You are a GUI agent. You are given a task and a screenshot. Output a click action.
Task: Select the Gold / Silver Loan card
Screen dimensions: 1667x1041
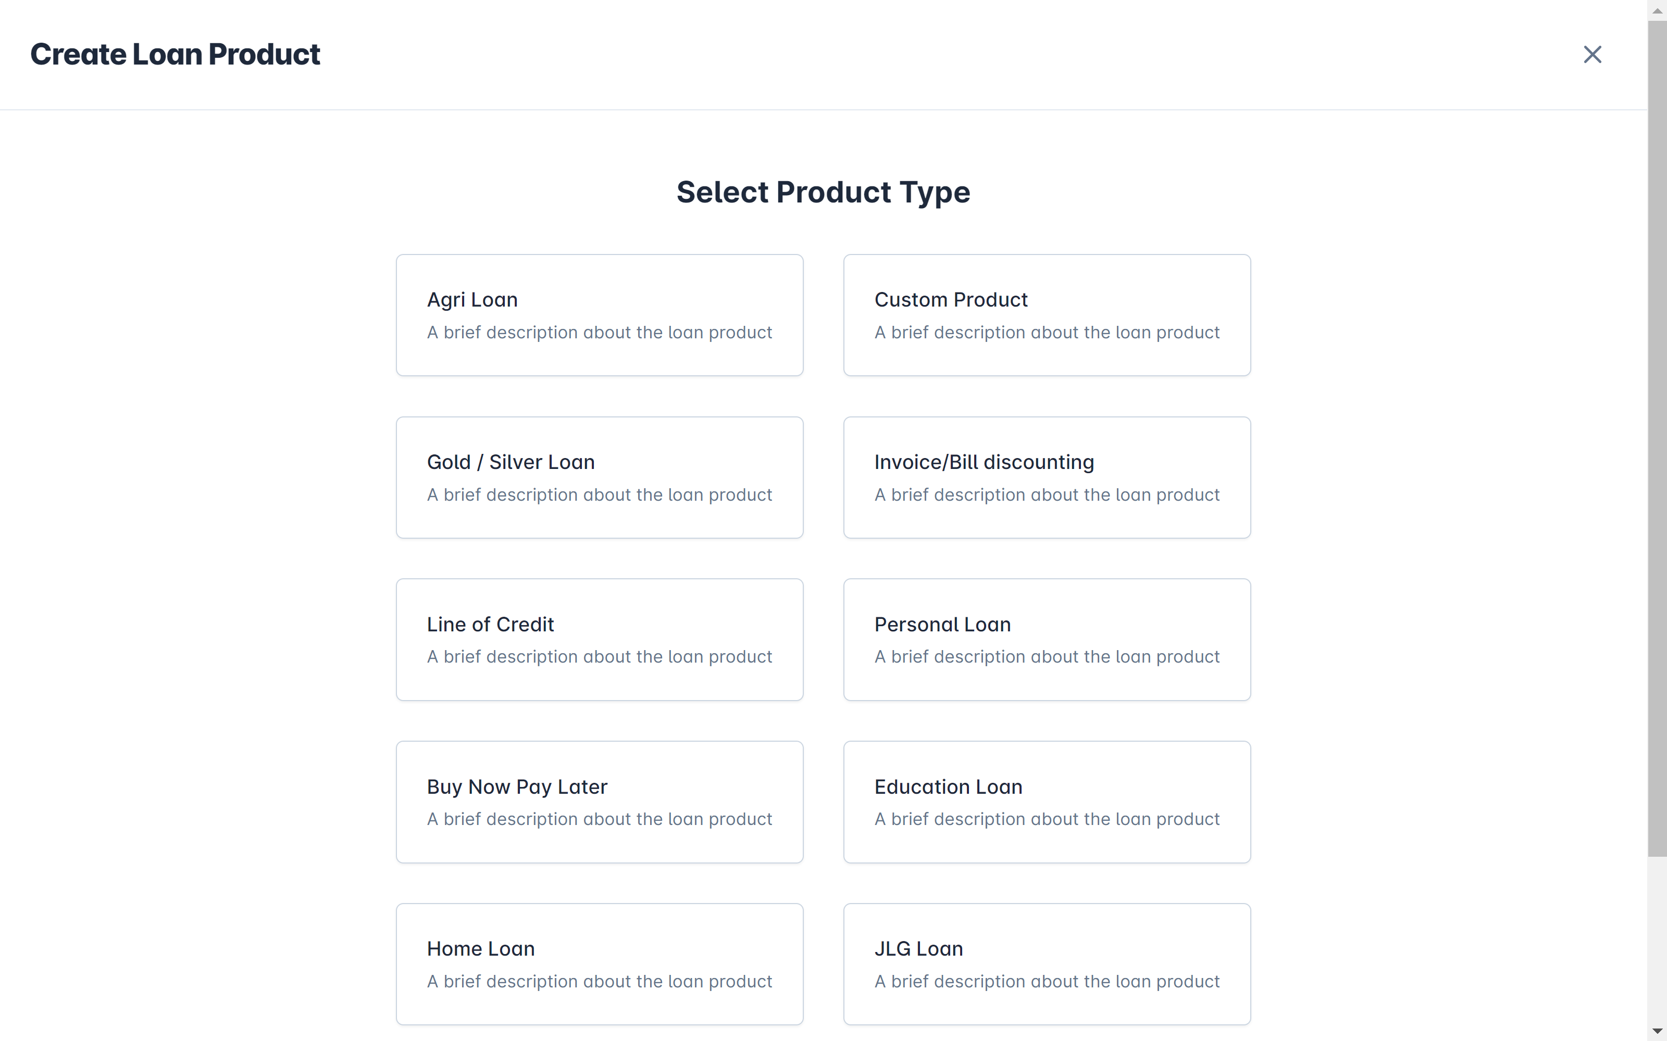(x=599, y=477)
